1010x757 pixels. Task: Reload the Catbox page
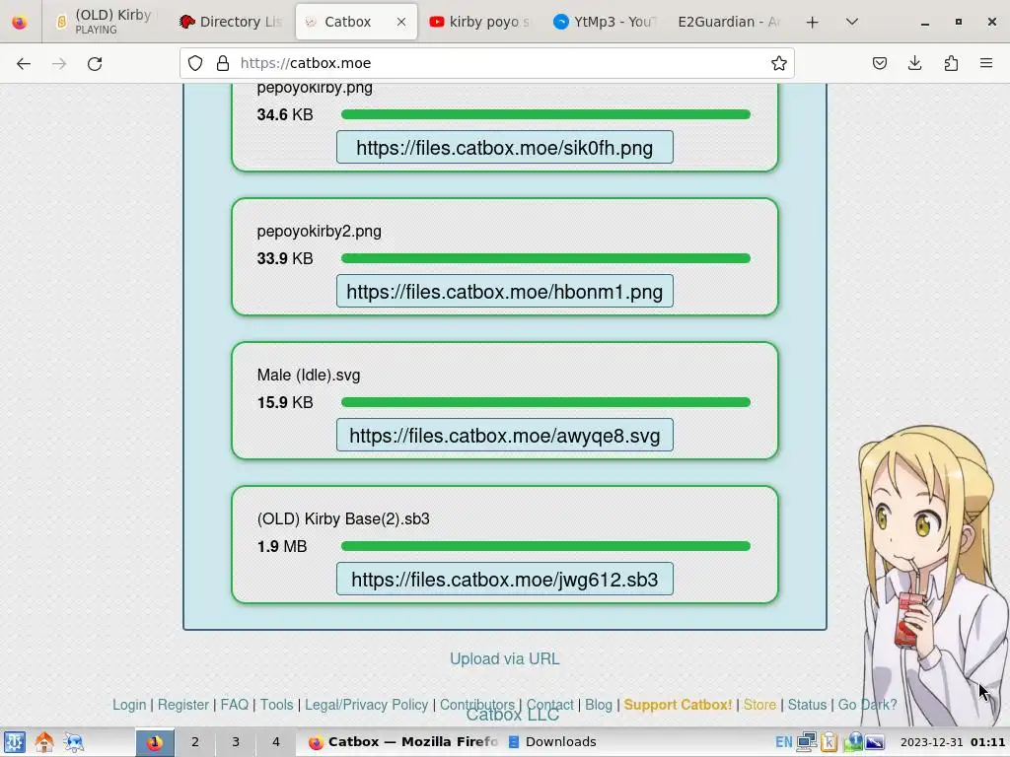pyautogui.click(x=95, y=63)
